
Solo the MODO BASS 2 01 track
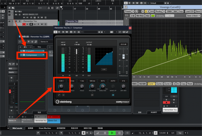pyautogui.click(x=20, y=15)
